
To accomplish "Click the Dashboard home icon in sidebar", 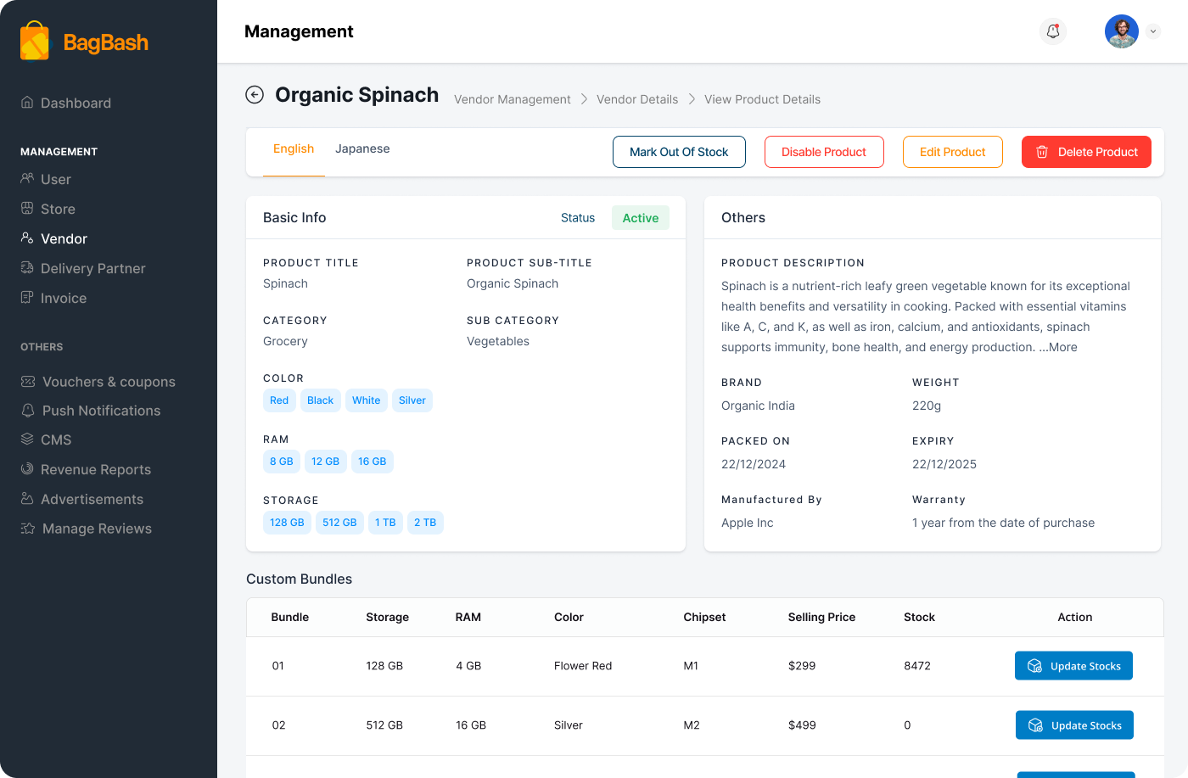I will [28, 103].
